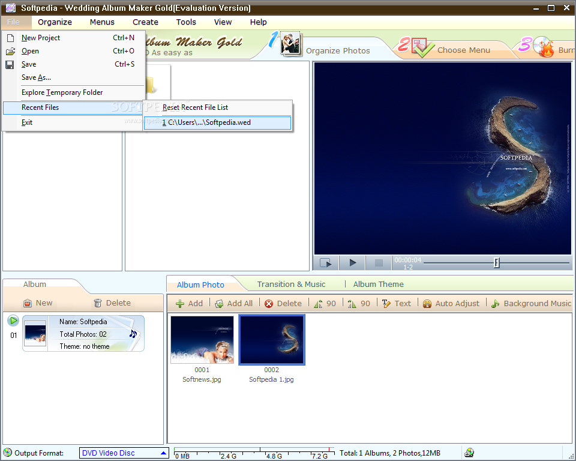Click the preview timeline slider handle
The width and height of the screenshot is (576, 461).
tap(497, 263)
